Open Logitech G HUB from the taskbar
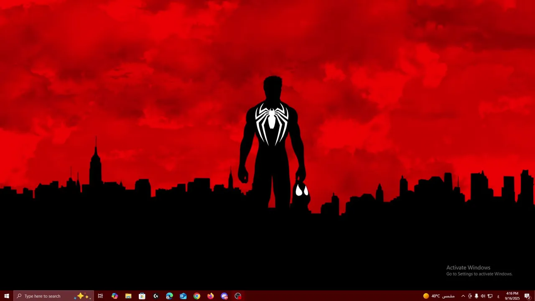This screenshot has width=535, height=301. tap(156, 296)
